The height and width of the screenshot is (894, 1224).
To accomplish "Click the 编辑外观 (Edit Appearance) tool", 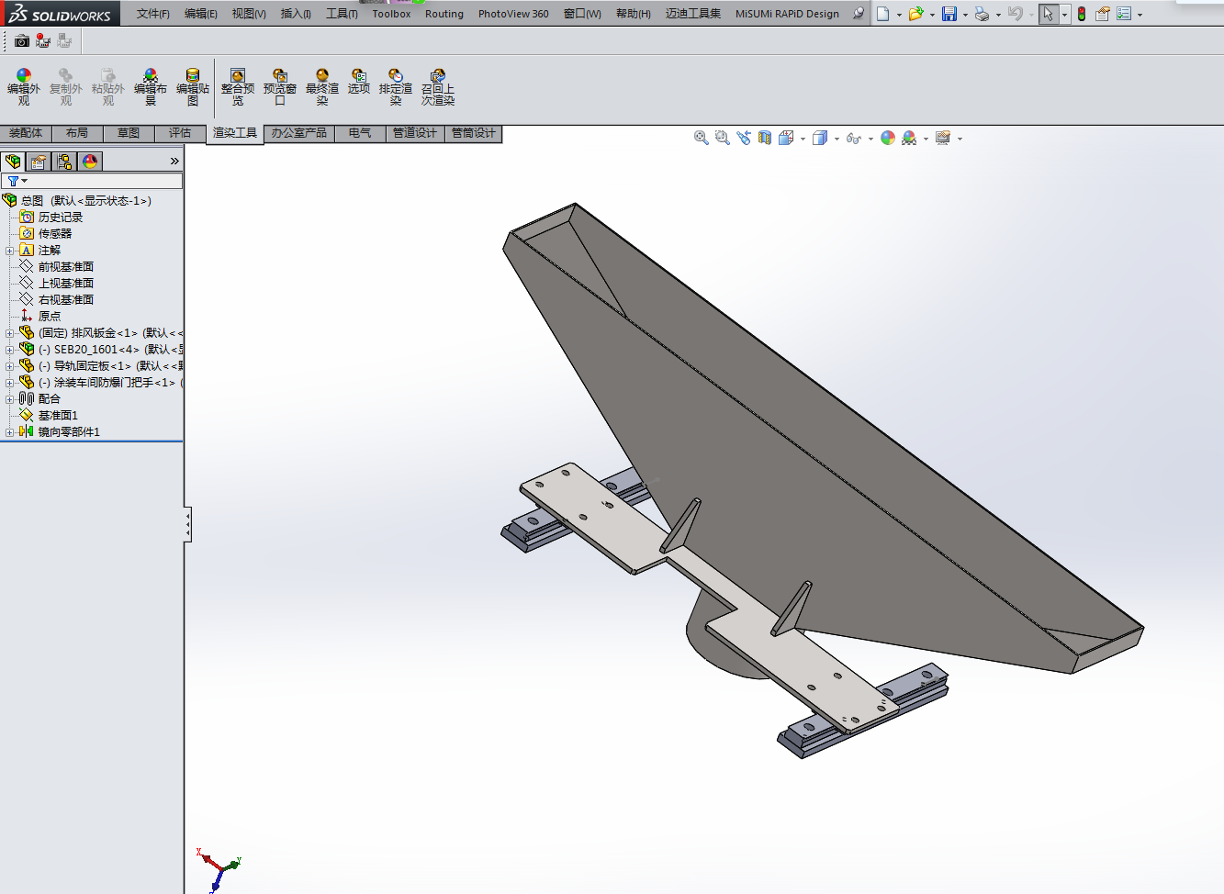I will click(x=24, y=87).
